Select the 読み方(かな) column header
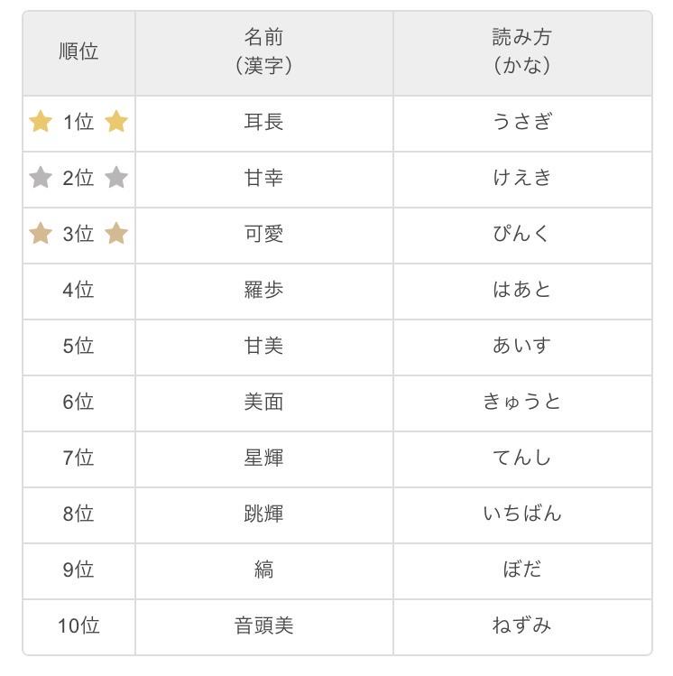Viewport: 673px width, 676px height. click(522, 53)
